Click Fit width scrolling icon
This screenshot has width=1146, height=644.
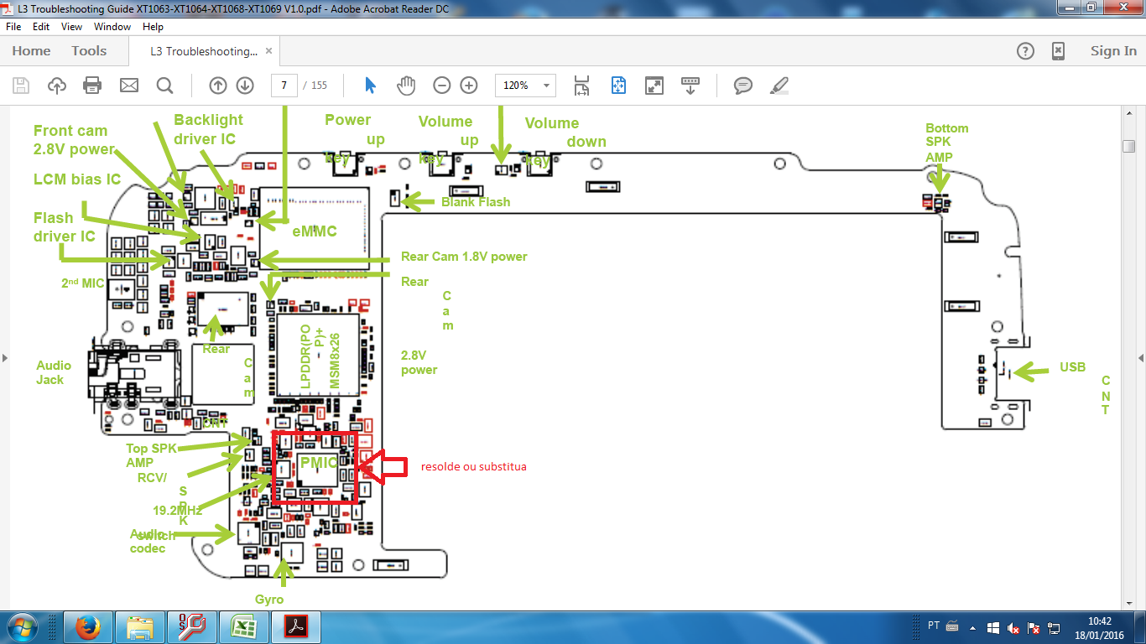pos(581,86)
